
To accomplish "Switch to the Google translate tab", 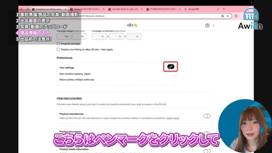I will [202, 9].
